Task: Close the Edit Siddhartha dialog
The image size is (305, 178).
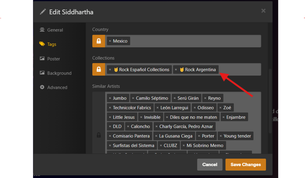Action: coord(263,11)
